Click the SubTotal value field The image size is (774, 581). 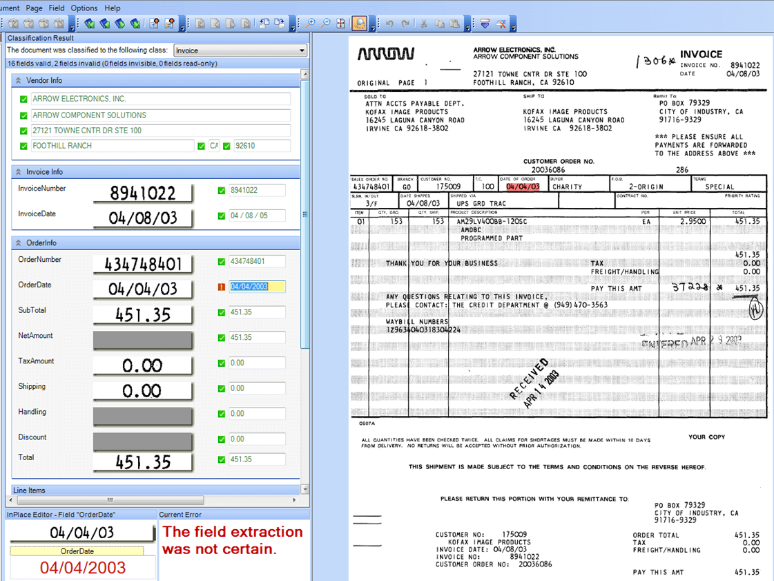tap(257, 312)
